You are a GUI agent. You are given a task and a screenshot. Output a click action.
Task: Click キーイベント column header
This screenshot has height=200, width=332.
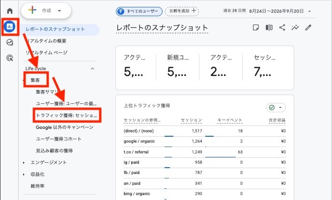pos(230,120)
